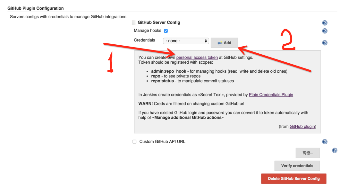This screenshot has width=339, height=189.
Task: Follow the Plain Credentials Plugin link
Action: coord(271,95)
